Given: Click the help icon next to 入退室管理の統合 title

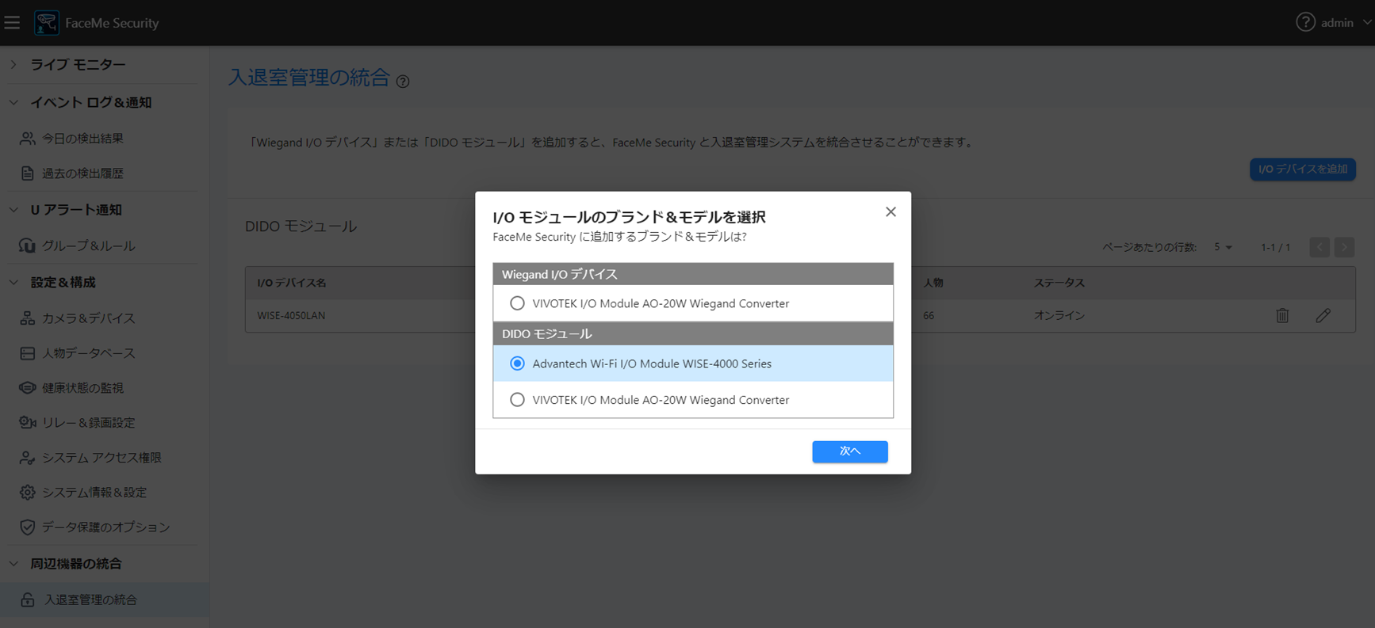Looking at the screenshot, I should [403, 82].
